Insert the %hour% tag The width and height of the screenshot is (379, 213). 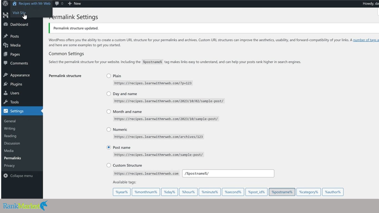click(188, 192)
